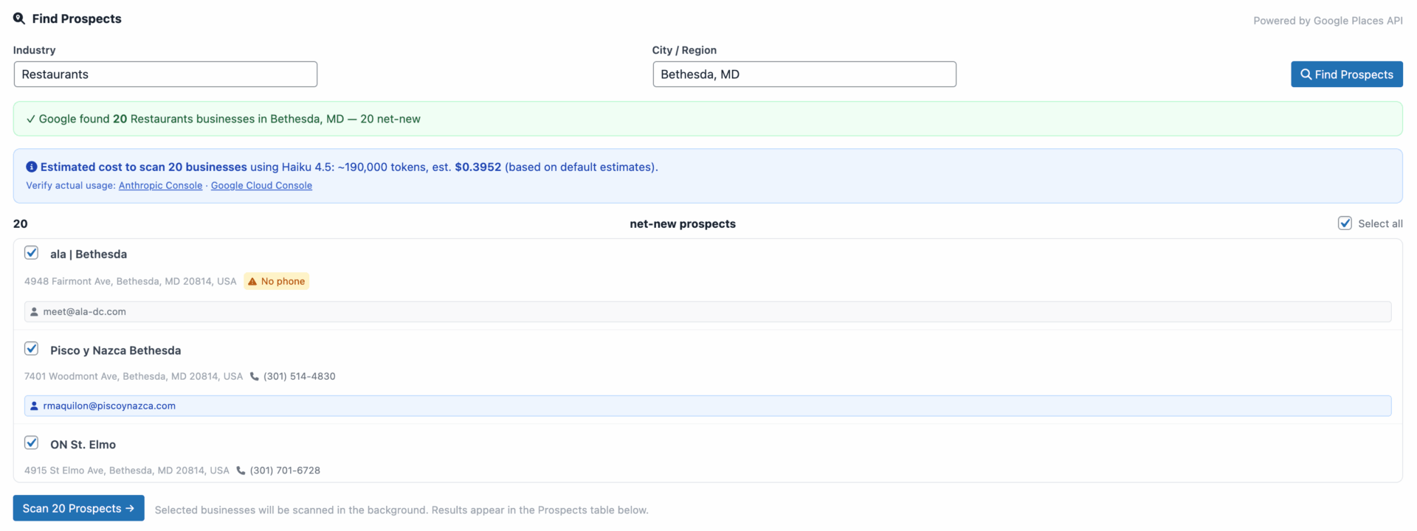Click the Pisco y Nazca Bethesda name
This screenshot has width=1417, height=531.
click(x=115, y=350)
